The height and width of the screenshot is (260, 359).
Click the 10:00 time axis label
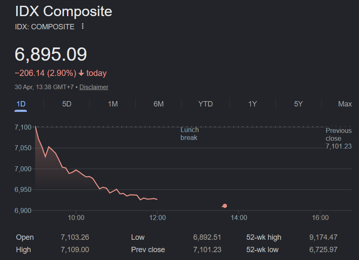pos(76,218)
